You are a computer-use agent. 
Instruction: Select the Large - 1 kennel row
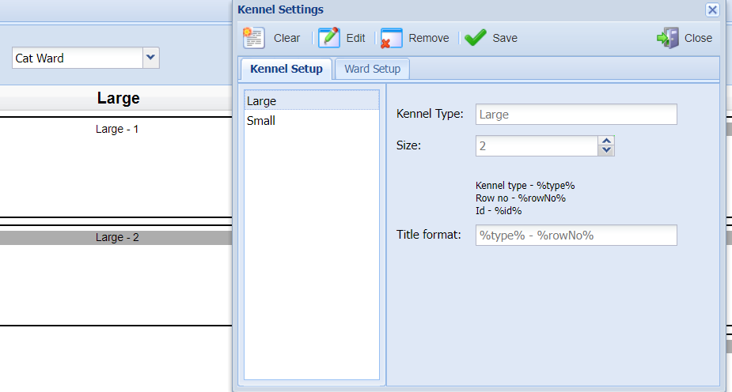pyautogui.click(x=116, y=129)
